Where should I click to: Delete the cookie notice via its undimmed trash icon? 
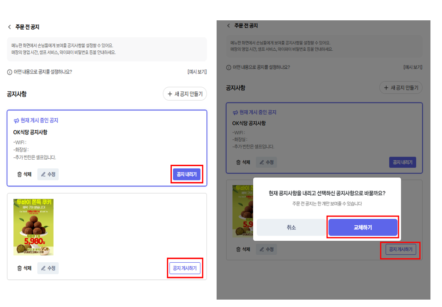pyautogui.click(x=20, y=268)
